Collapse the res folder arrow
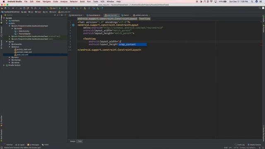The image size is (265, 149). 7,41
